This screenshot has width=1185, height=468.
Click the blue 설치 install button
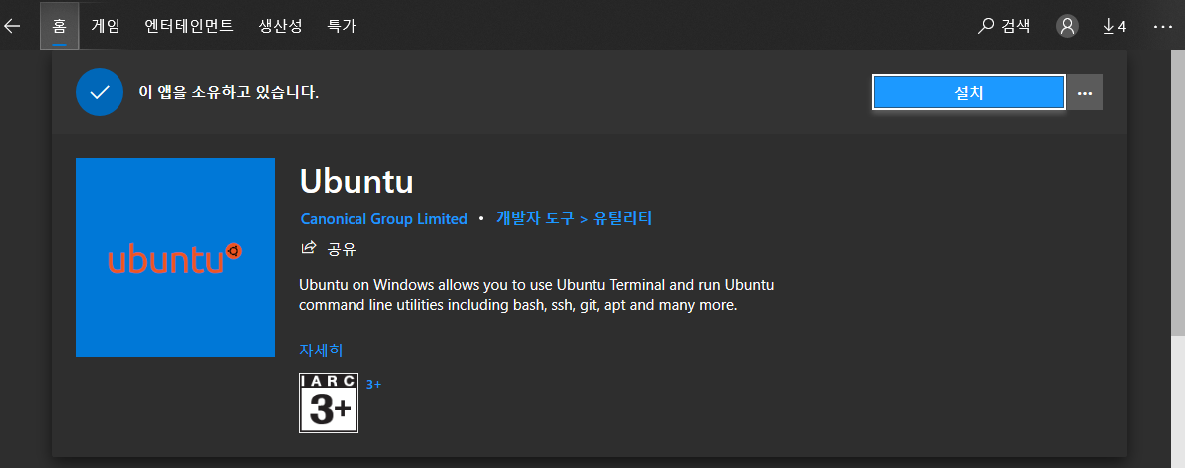tap(969, 93)
